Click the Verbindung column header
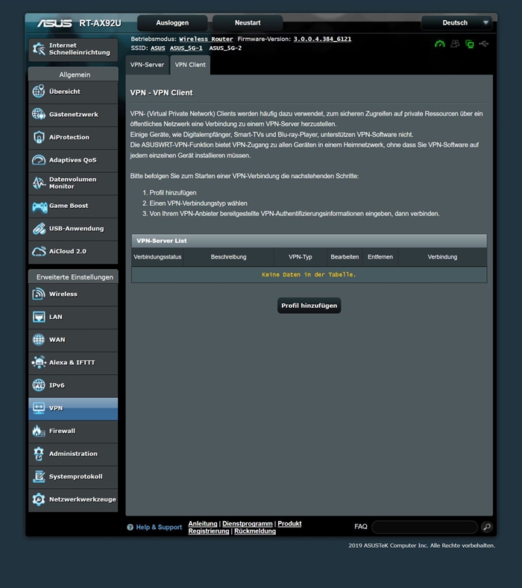This screenshot has width=522, height=588. point(442,257)
